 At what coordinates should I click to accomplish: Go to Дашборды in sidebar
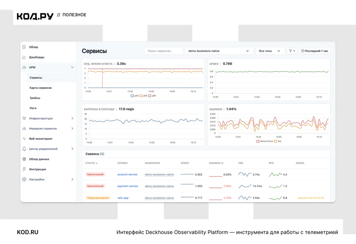[37, 57]
